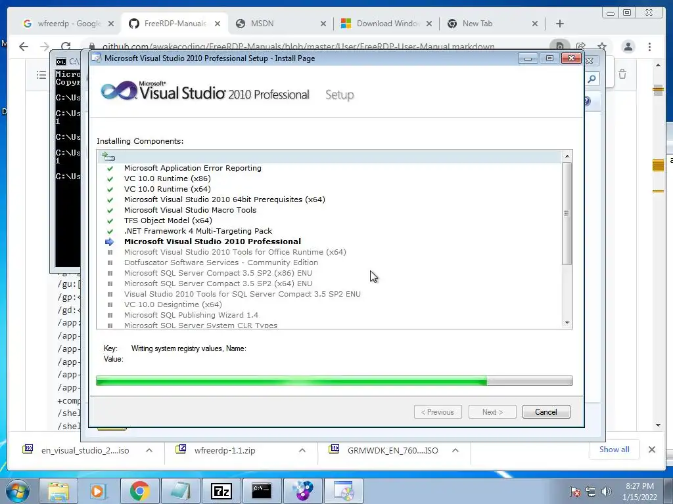The height and width of the screenshot is (504, 673).
Task: Close the Chrome downloads bar
Action: (651, 450)
